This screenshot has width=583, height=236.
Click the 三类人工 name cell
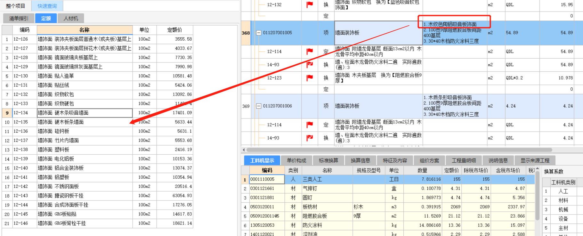coord(327,179)
